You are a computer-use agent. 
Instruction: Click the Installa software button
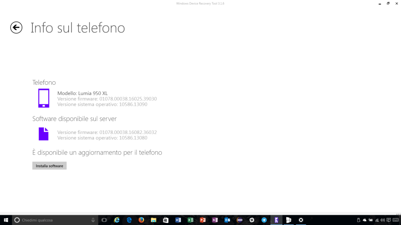pos(49,166)
